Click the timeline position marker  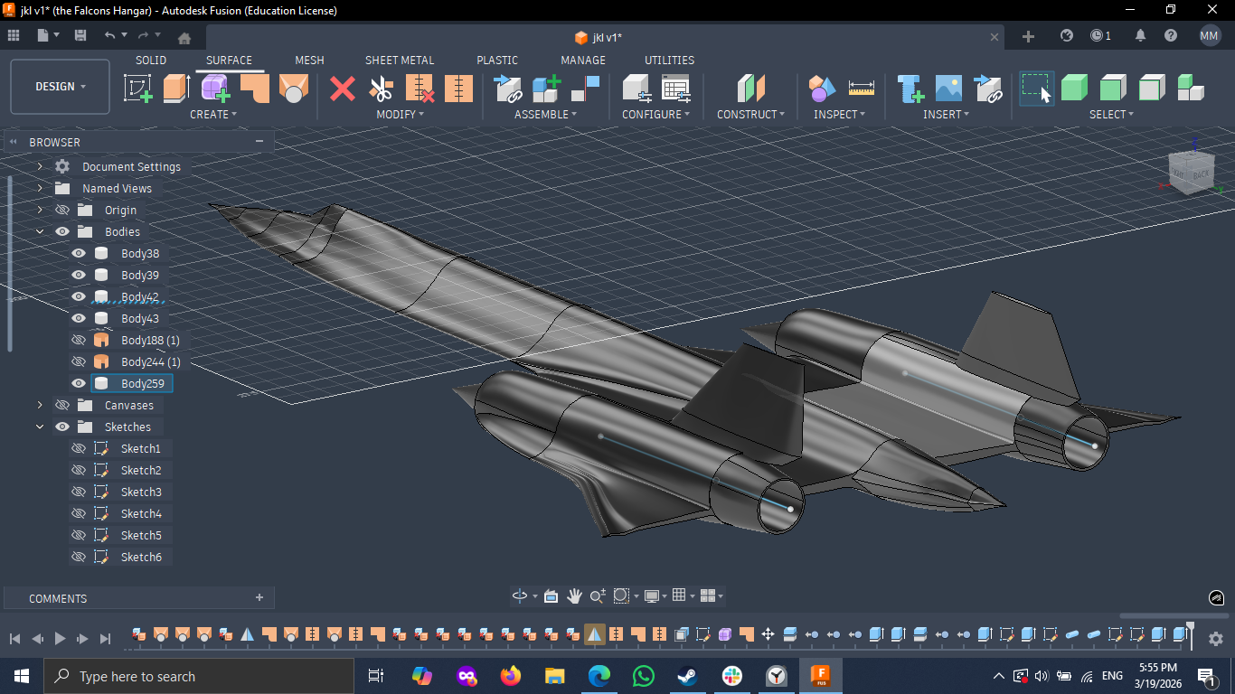1191,633
